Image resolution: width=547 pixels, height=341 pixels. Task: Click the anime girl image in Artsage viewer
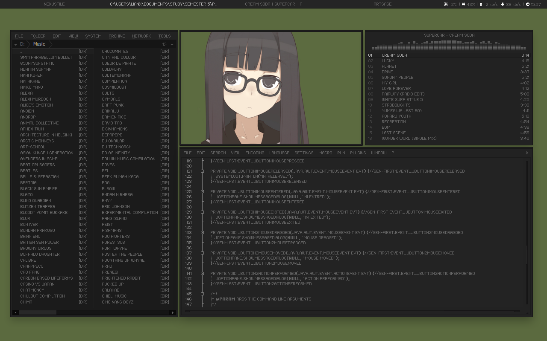[271, 88]
